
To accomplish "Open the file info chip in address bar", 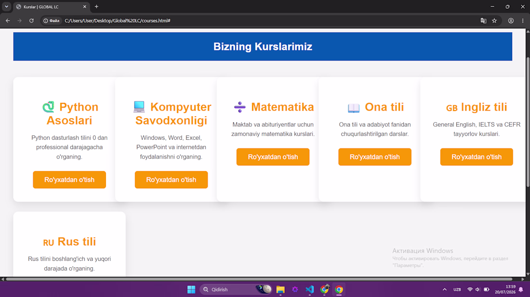I will pos(52,21).
